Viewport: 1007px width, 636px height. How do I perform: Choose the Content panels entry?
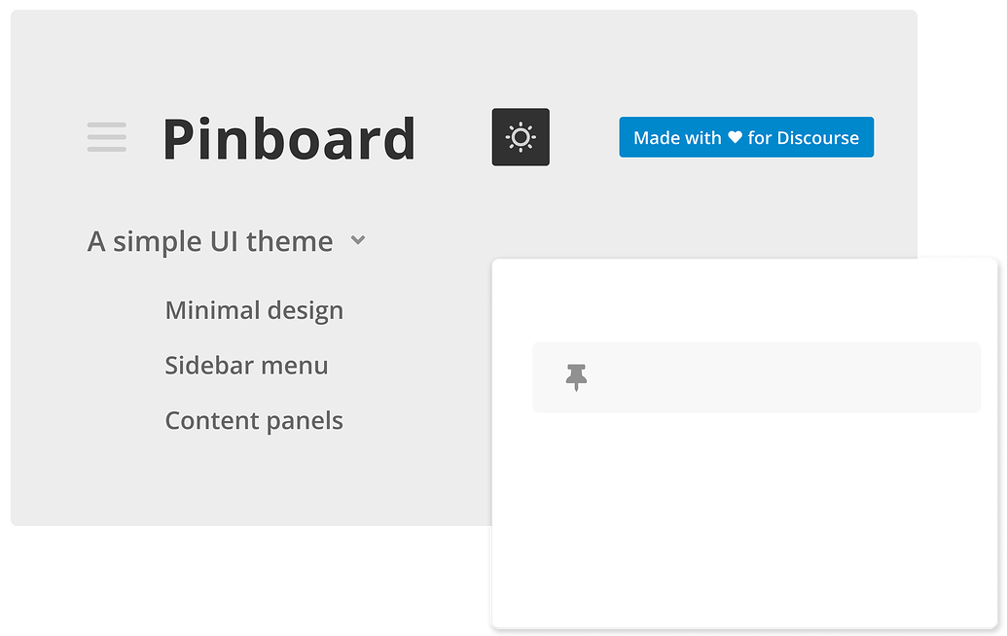point(254,421)
